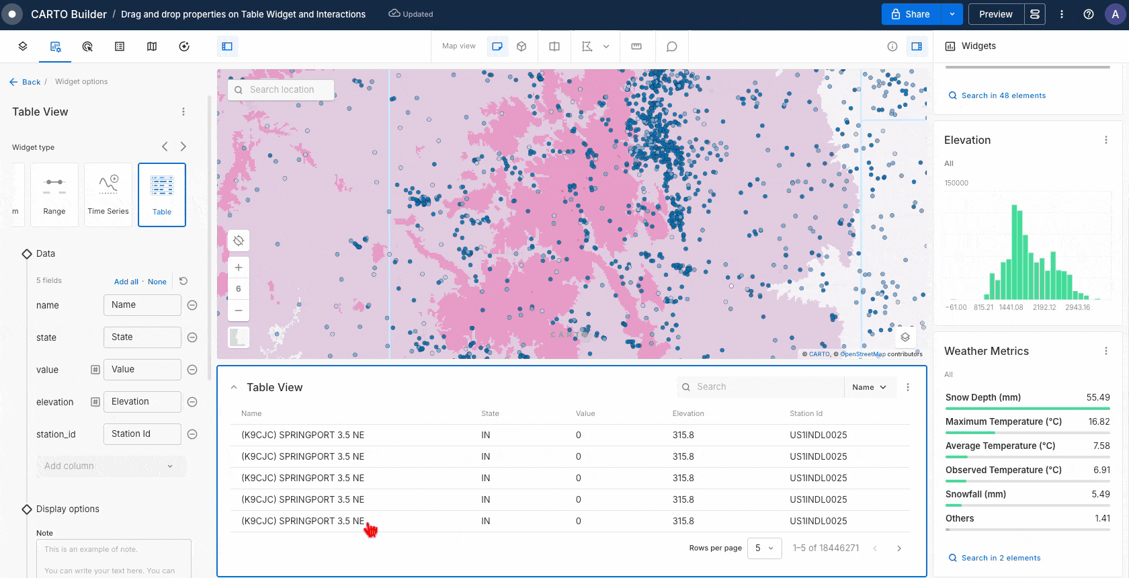Image resolution: width=1129 pixels, height=578 pixels.
Task: Switch to 3D view cube icon
Action: tap(521, 46)
